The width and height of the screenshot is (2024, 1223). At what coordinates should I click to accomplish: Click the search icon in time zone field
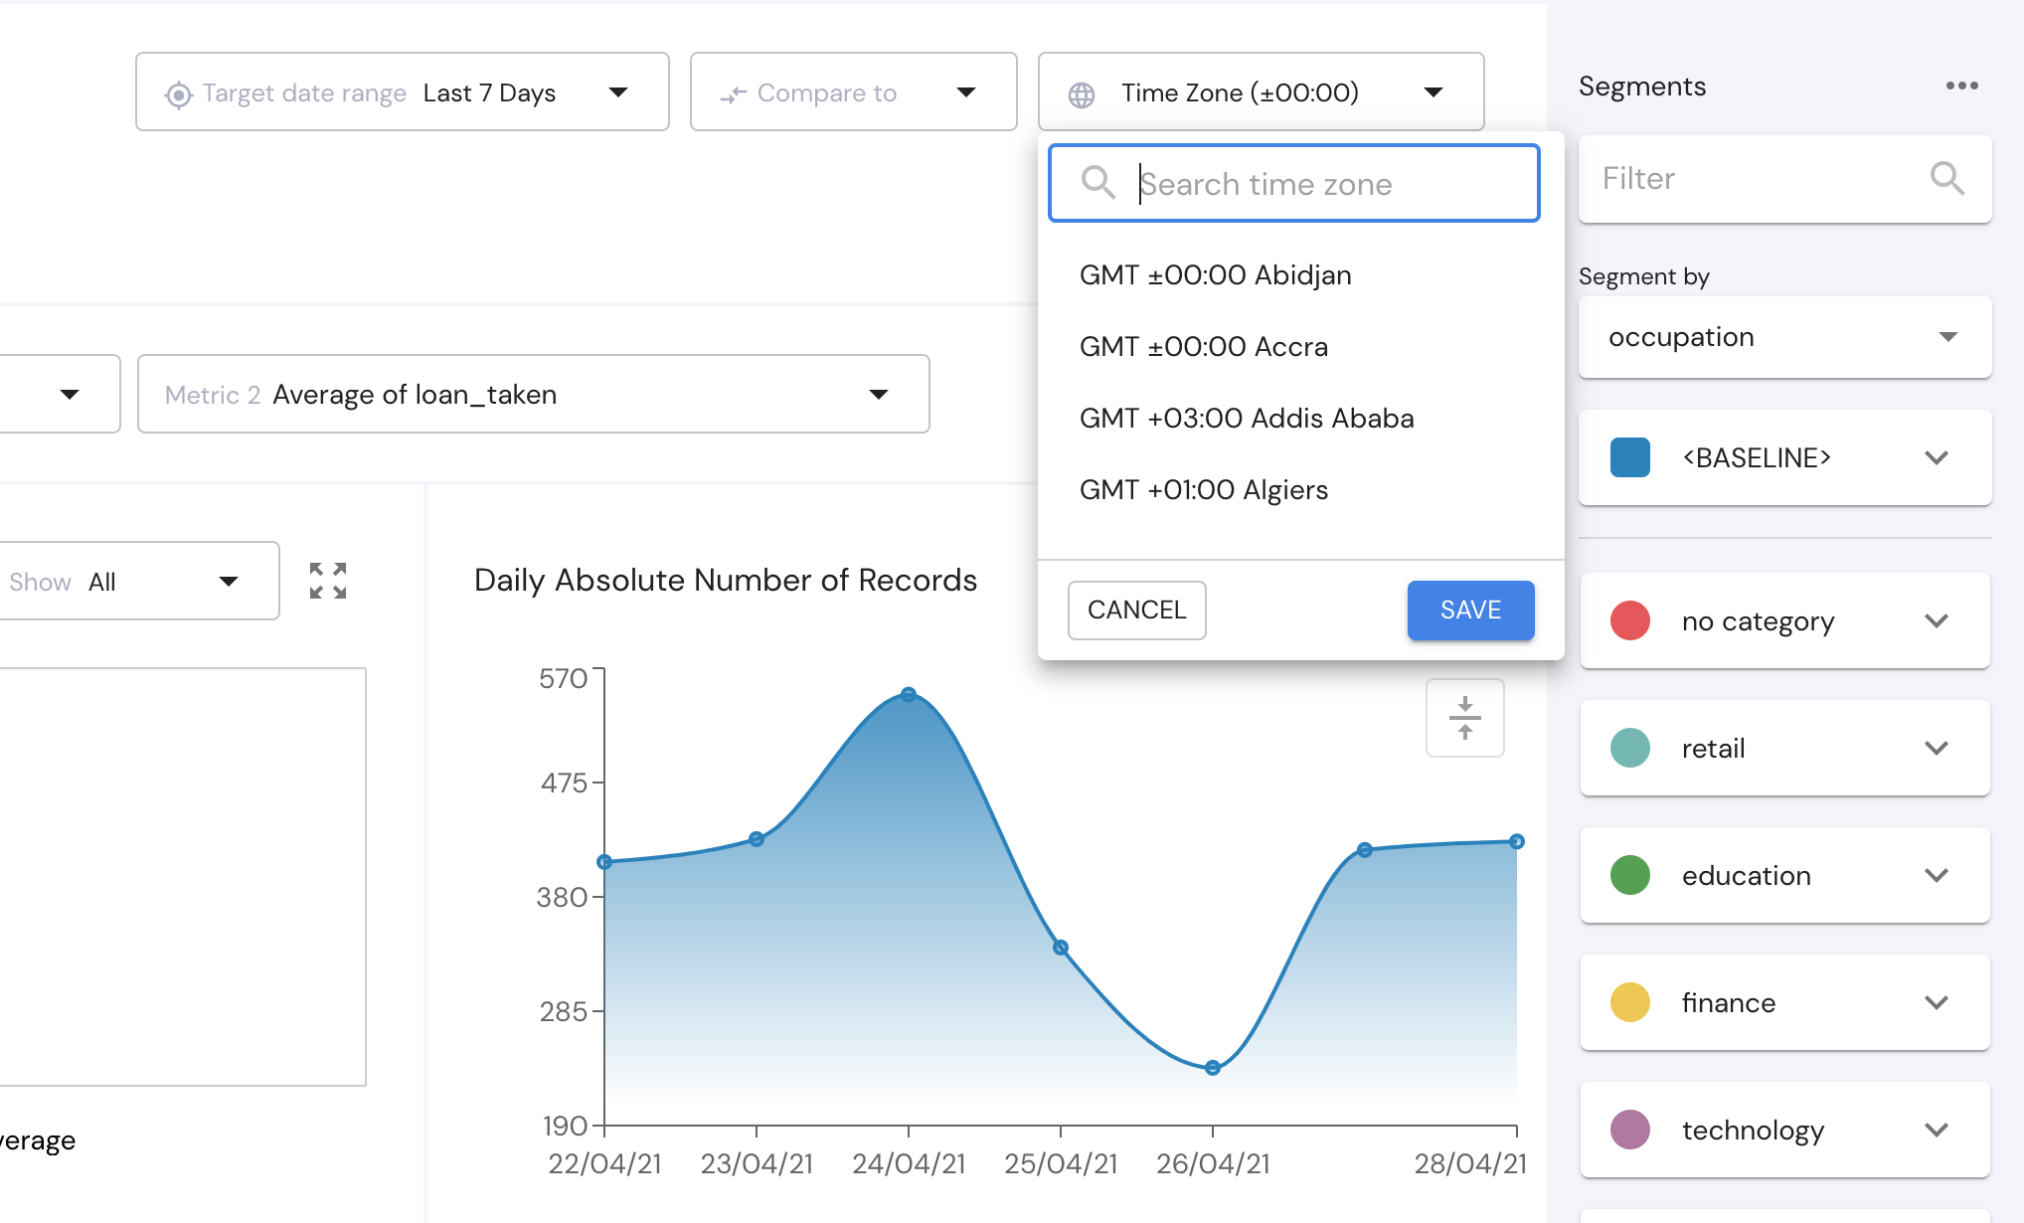click(x=1098, y=183)
